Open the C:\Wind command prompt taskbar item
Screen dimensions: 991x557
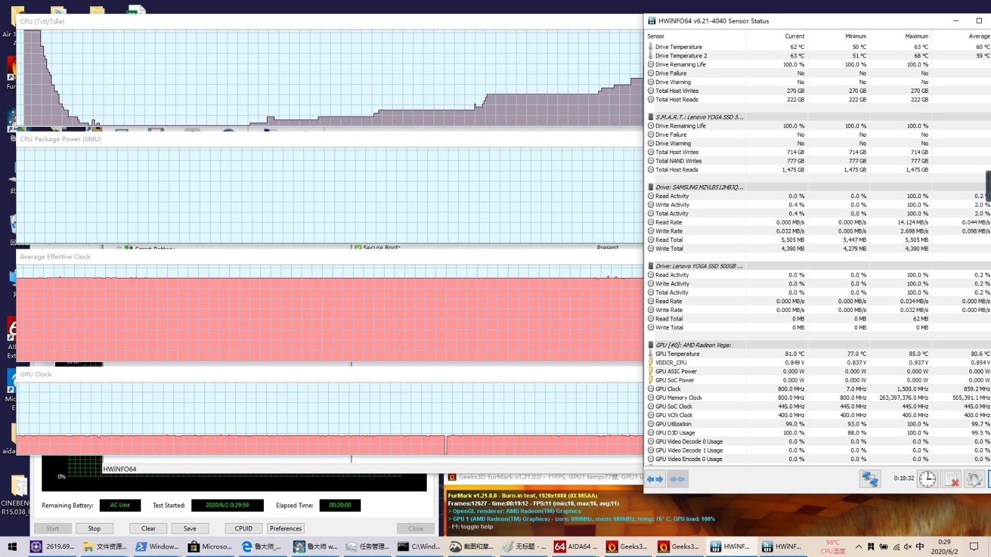click(x=420, y=546)
